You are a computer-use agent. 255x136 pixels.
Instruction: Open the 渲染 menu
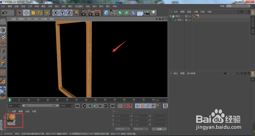tap(63, 6)
